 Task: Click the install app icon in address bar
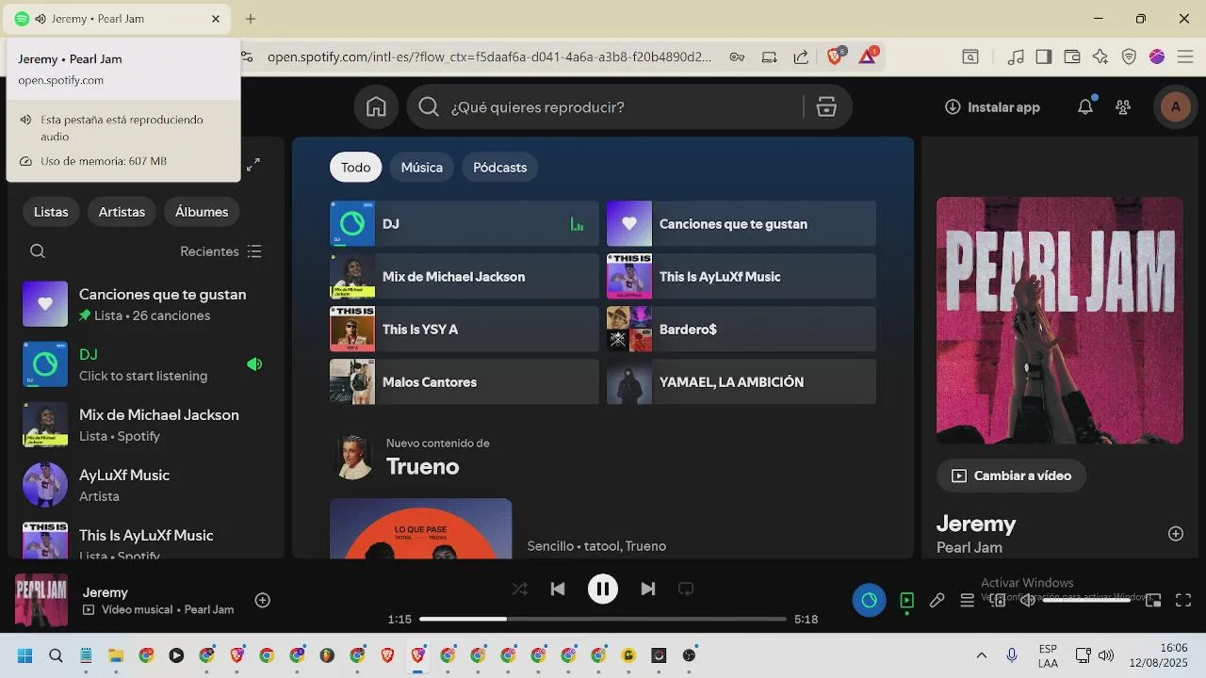(769, 56)
